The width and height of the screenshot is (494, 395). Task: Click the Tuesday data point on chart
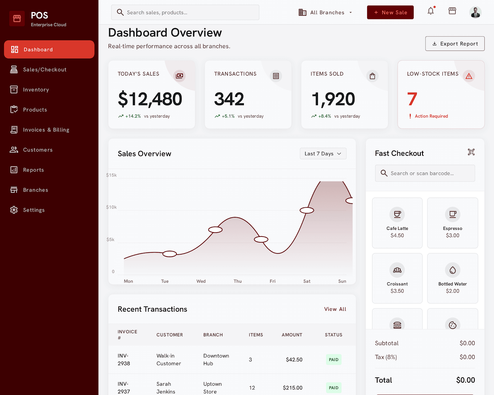point(170,254)
